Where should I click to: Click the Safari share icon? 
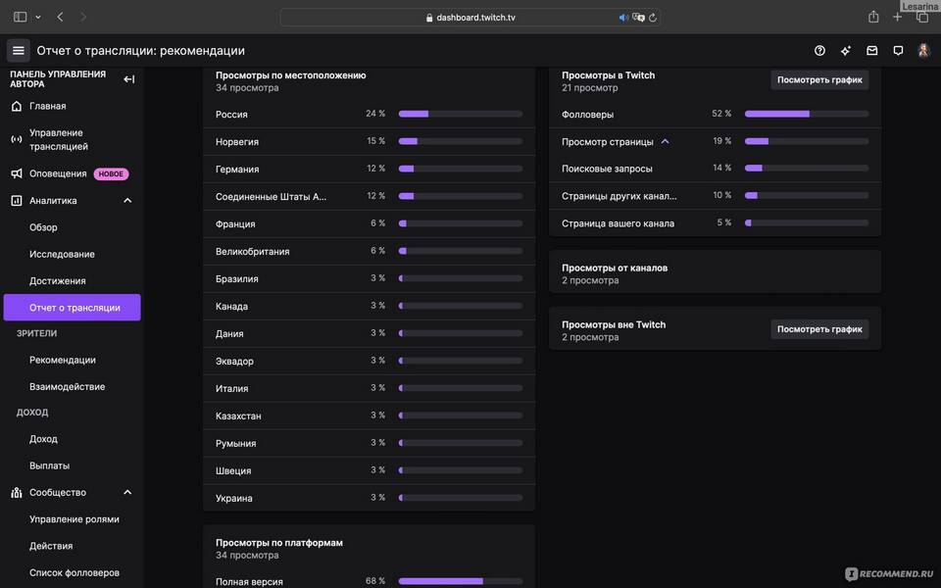[x=873, y=17]
